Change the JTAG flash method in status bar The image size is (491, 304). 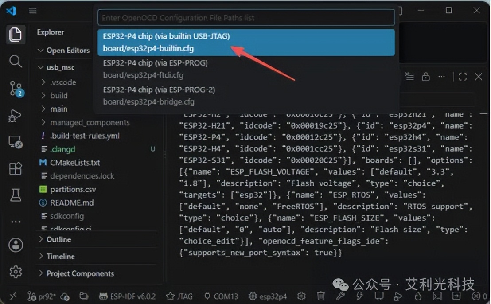(x=179, y=296)
